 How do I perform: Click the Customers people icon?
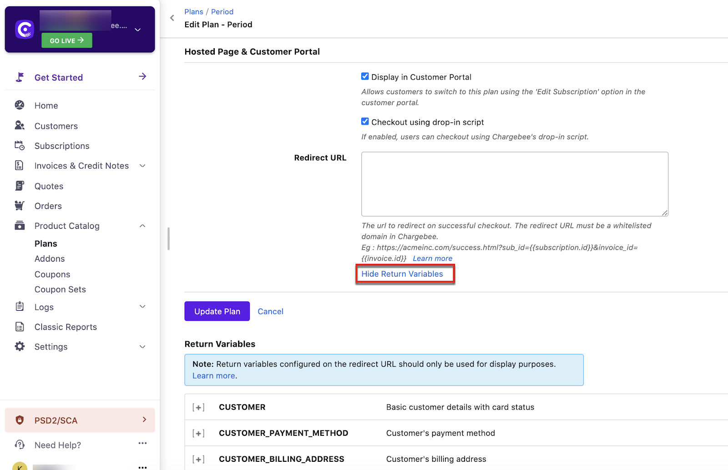(x=20, y=126)
